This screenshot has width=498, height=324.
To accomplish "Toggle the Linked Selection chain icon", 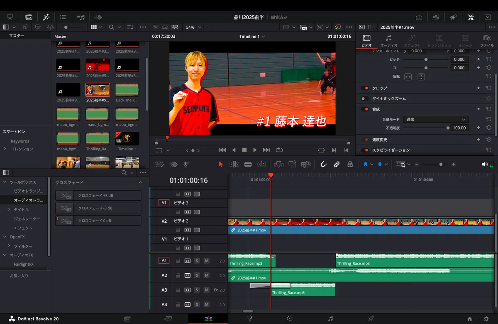I will (x=337, y=164).
